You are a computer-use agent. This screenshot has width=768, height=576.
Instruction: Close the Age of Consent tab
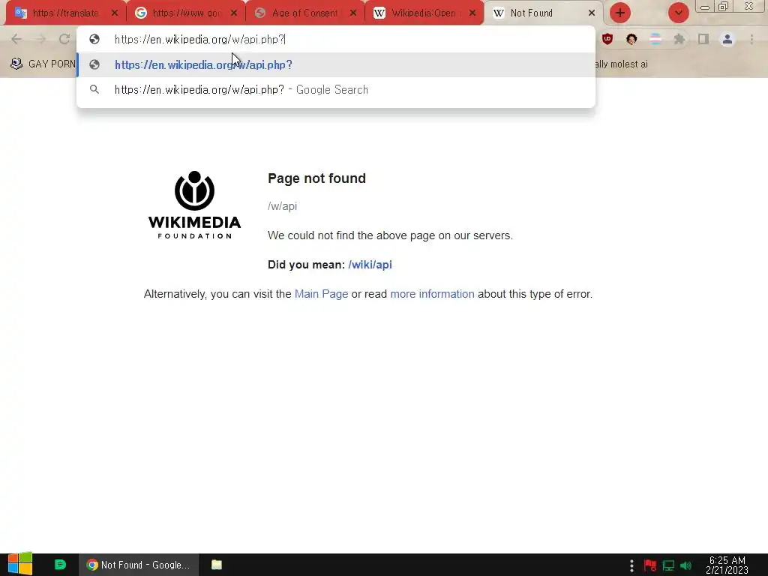pyautogui.click(x=353, y=13)
